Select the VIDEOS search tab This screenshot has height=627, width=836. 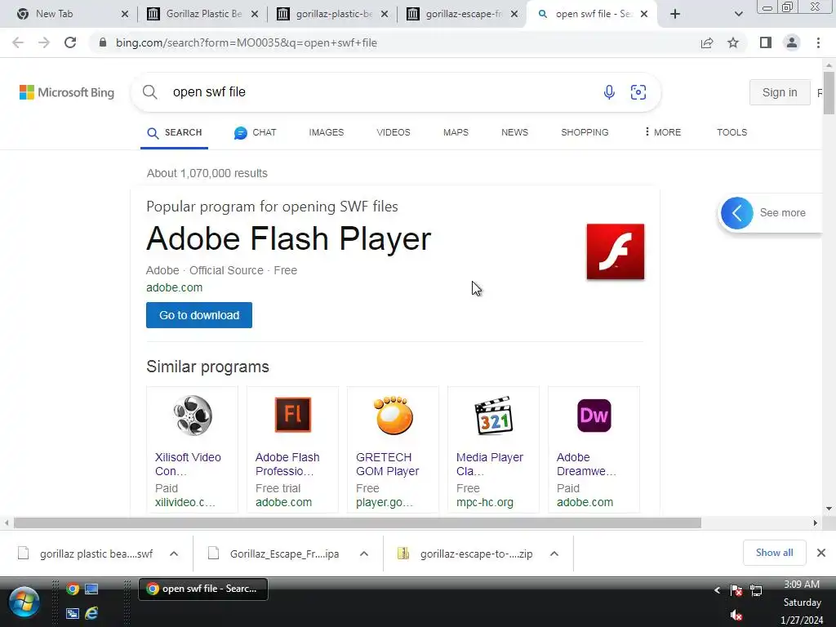click(394, 132)
